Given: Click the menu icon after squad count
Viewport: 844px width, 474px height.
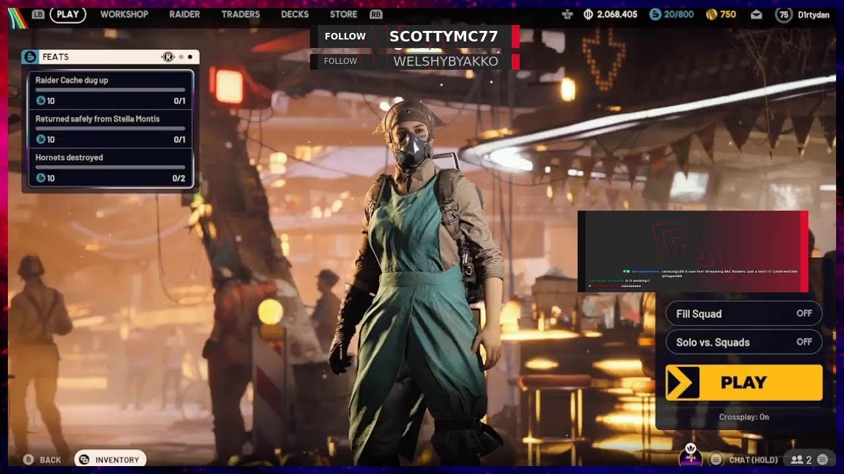Looking at the screenshot, I should tap(822, 460).
